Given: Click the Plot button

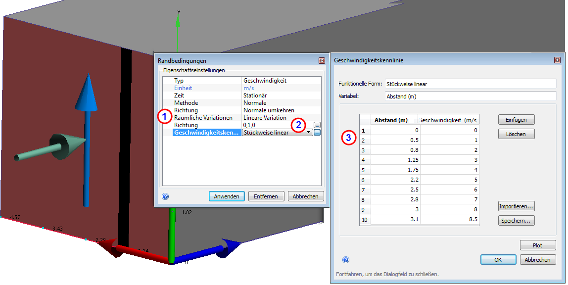Looking at the screenshot, I should coord(538,245).
